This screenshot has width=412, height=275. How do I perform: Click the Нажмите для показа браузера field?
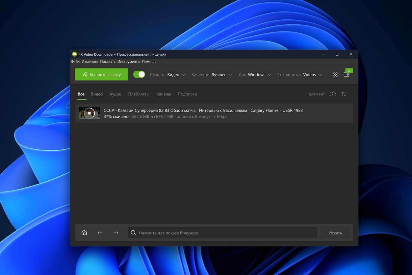[222, 233]
